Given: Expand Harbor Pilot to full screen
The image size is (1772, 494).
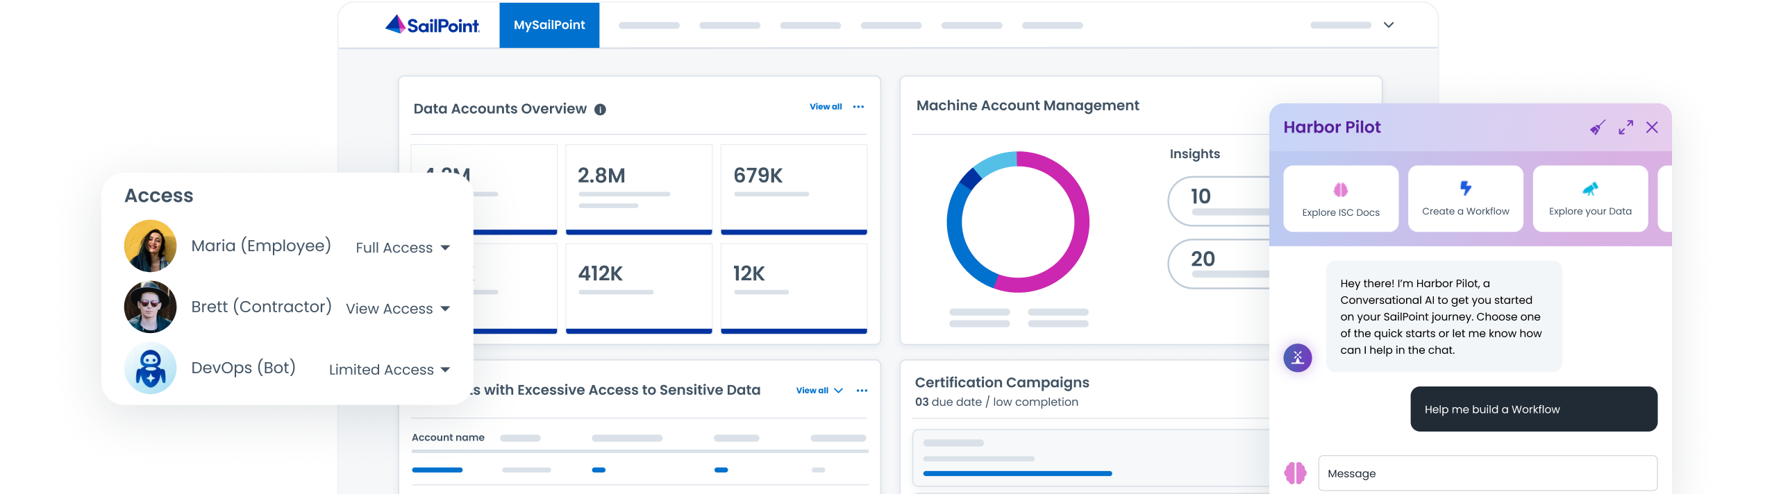Looking at the screenshot, I should click(x=1625, y=128).
